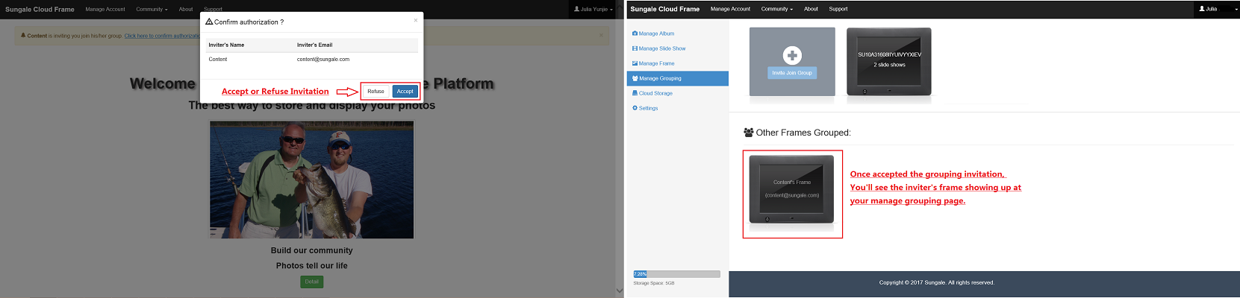The width and height of the screenshot is (1240, 298).
Task: Open Support in right window navbar
Action: 838,9
